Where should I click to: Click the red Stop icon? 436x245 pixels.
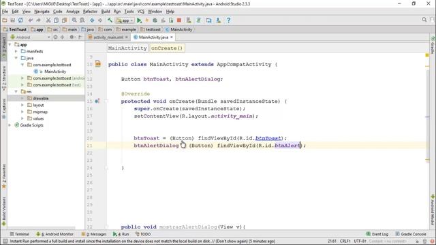coord(179,20)
